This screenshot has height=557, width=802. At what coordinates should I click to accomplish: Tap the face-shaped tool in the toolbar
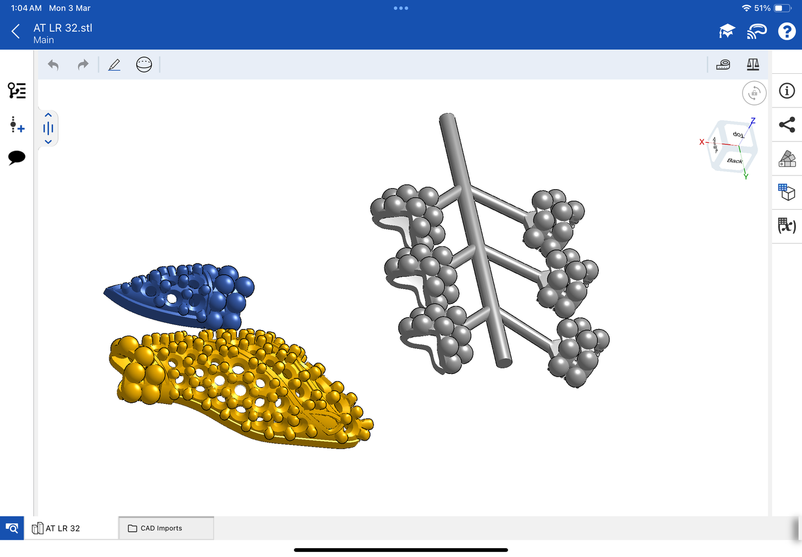[x=144, y=65]
